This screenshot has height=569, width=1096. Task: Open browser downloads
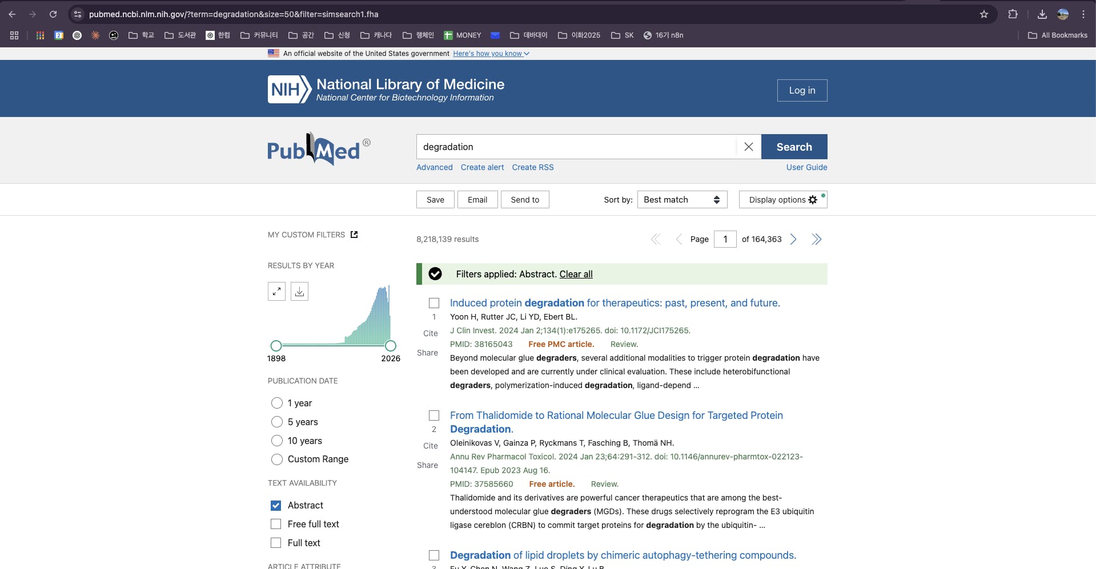point(1042,14)
